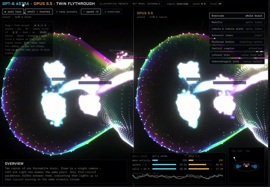Click the preset slow & sparse caption
This screenshot has height=187, width=270.
pyautogui.click(x=152, y=17)
